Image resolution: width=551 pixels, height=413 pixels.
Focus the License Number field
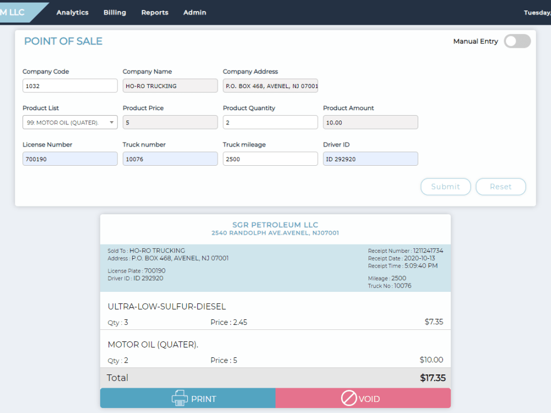[x=70, y=159]
